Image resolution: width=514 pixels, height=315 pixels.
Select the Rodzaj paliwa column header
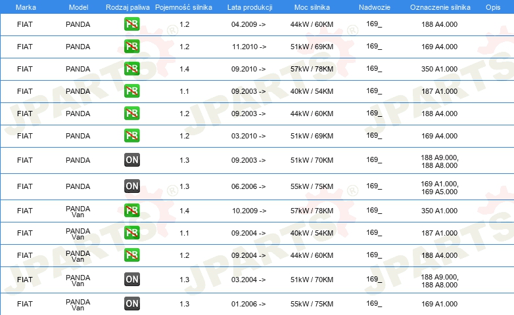click(128, 7)
